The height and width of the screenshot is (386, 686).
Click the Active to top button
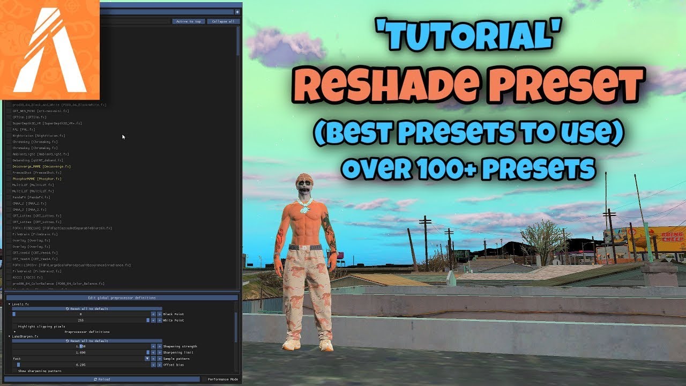point(189,21)
